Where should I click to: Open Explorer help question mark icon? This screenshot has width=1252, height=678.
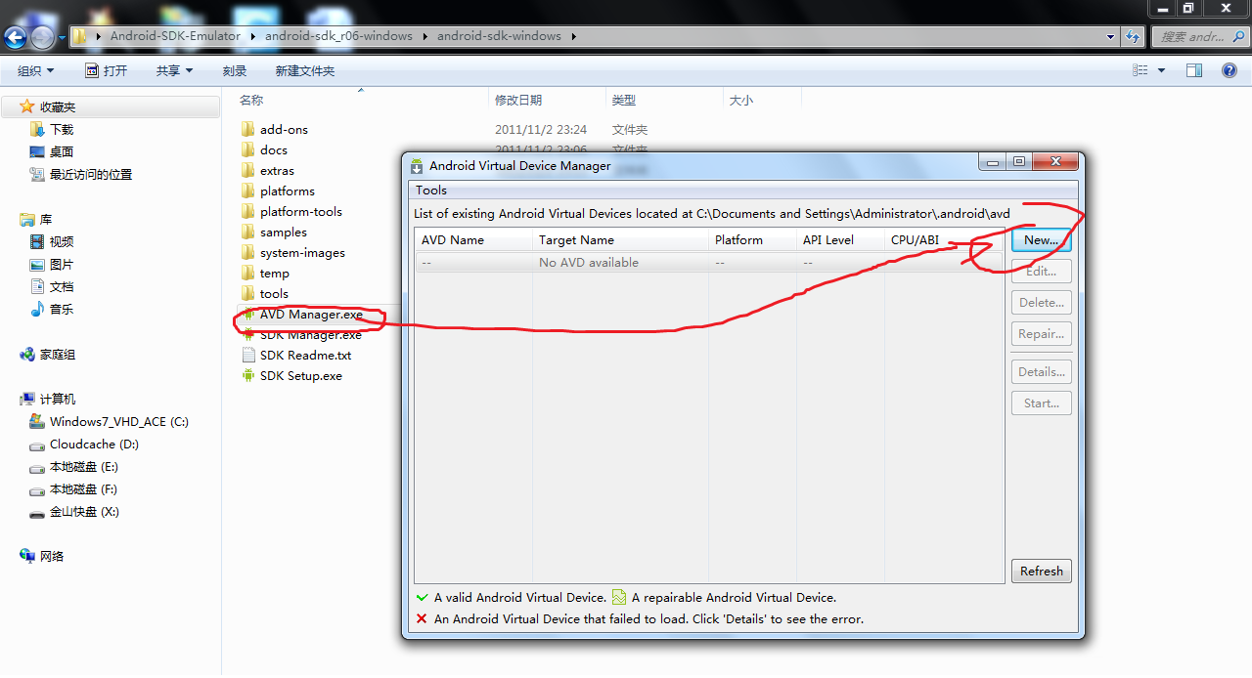click(1230, 70)
